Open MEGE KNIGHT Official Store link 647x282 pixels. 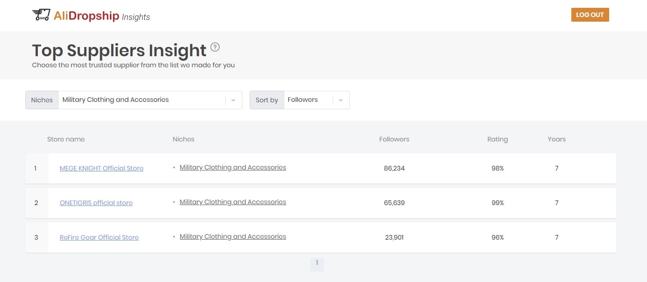point(102,169)
